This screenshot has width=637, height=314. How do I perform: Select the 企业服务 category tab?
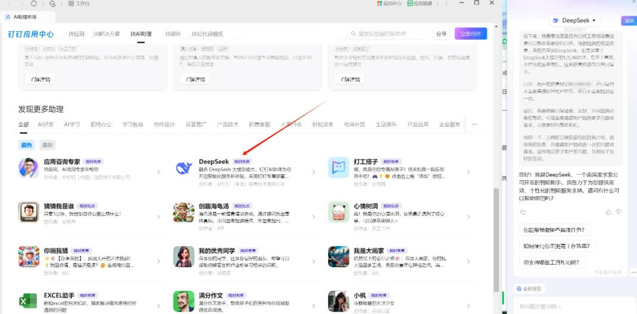pyautogui.click(x=449, y=124)
